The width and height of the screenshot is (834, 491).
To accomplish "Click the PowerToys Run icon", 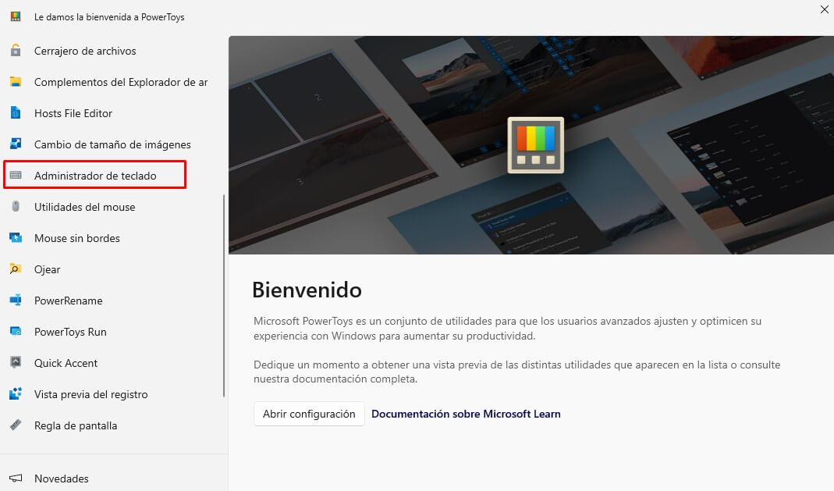I will (x=16, y=332).
